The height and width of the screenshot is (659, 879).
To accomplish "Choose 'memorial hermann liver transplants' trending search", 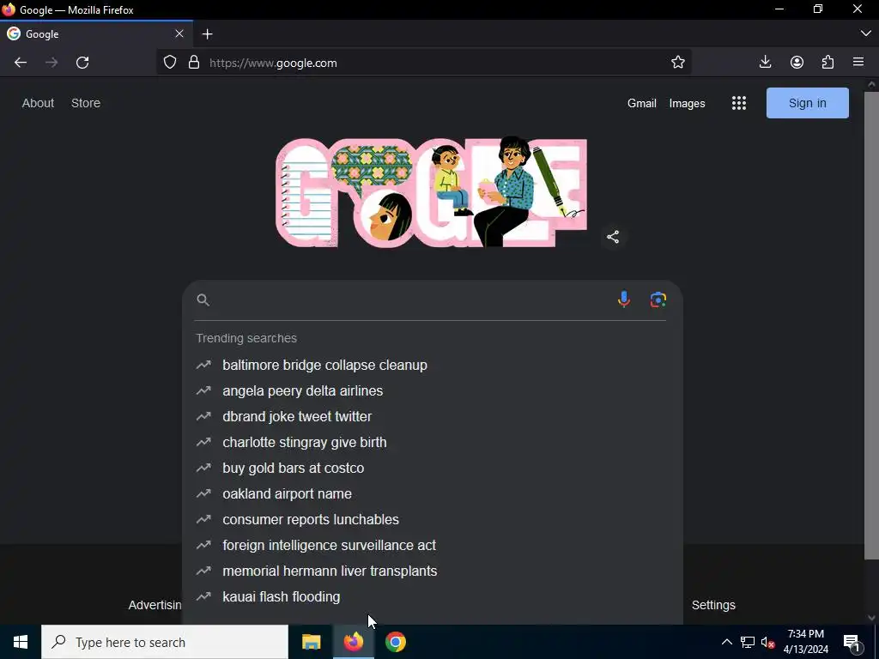I will [433, 571].
